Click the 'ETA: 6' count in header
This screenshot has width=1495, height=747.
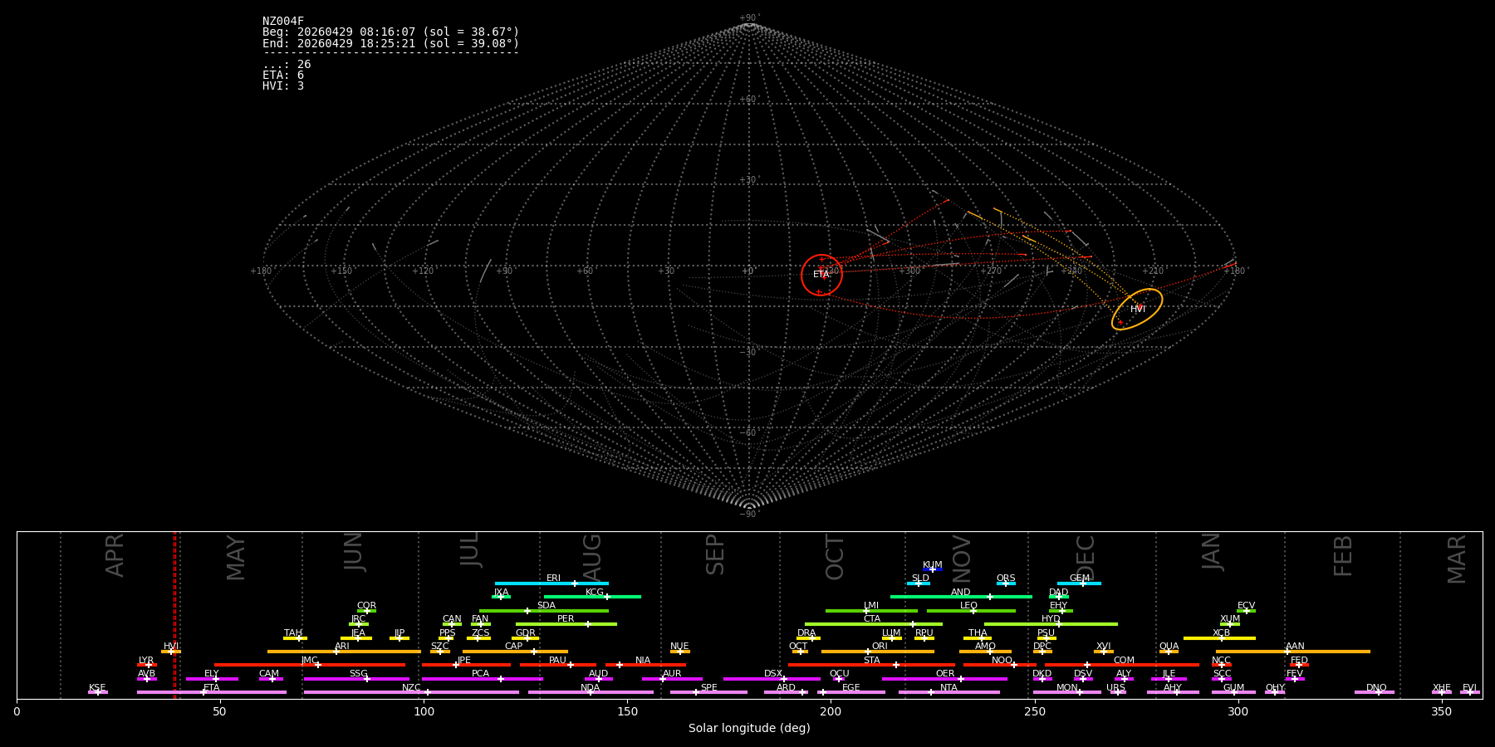point(283,76)
